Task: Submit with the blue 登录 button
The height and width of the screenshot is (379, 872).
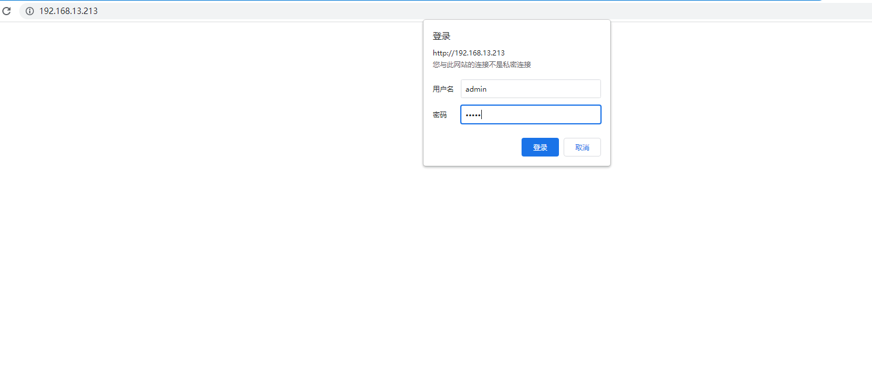Action: pos(540,147)
